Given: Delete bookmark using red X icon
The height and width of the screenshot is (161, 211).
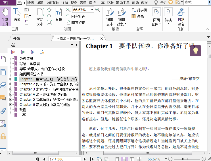Looking at the screenshot, I should [12, 52].
